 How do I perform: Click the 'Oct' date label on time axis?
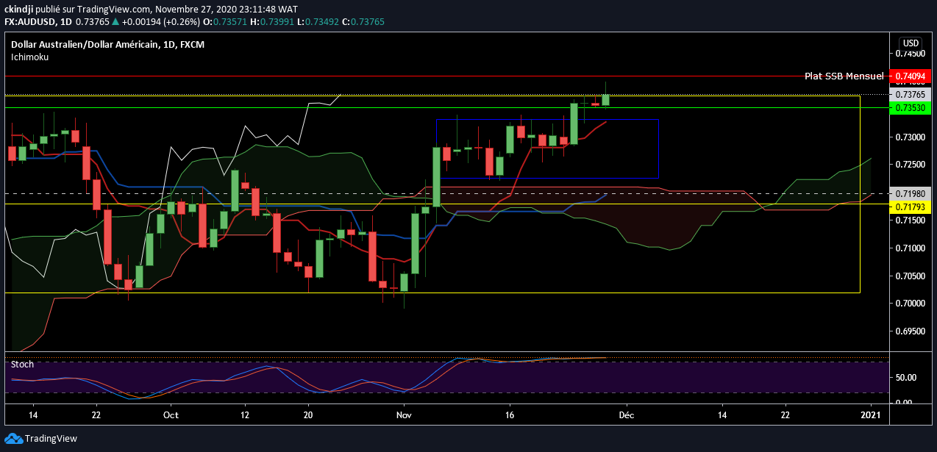click(170, 415)
